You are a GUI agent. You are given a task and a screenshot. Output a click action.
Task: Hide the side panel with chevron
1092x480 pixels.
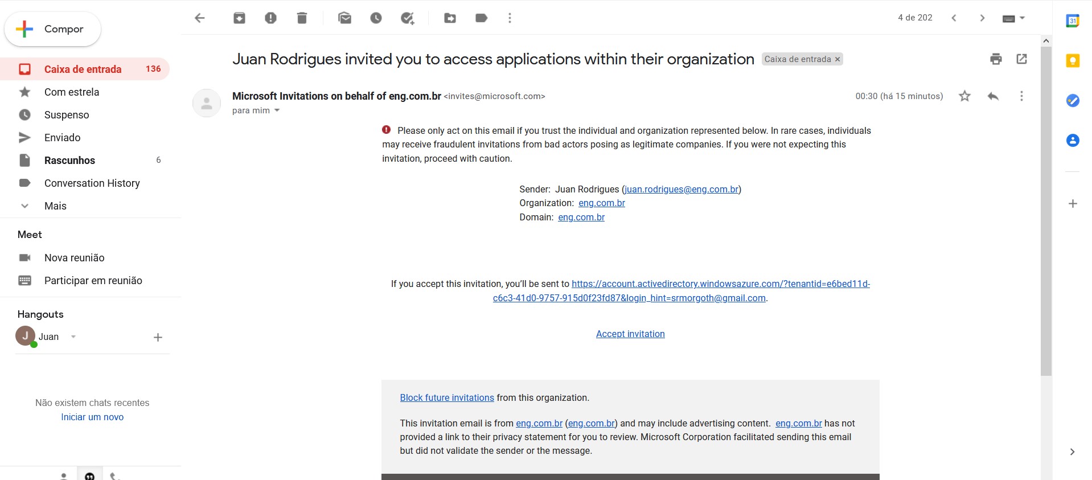(1073, 452)
